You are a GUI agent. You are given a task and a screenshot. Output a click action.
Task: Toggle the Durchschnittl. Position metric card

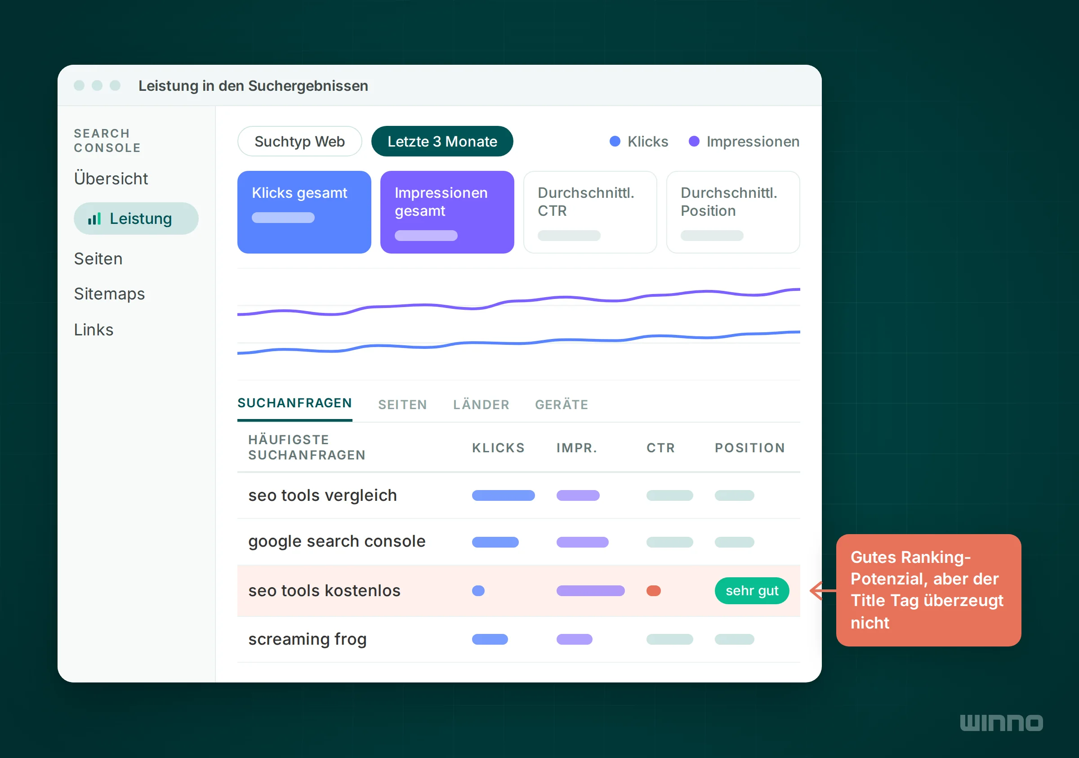pos(733,212)
